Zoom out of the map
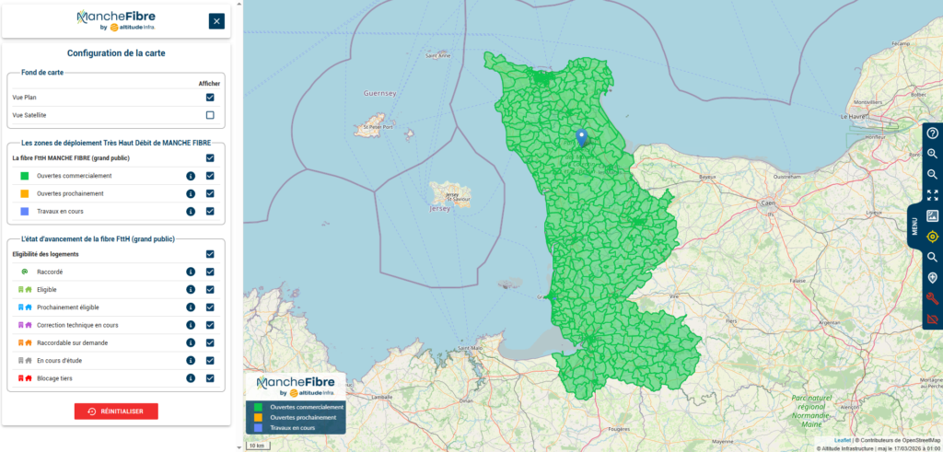 932,174
